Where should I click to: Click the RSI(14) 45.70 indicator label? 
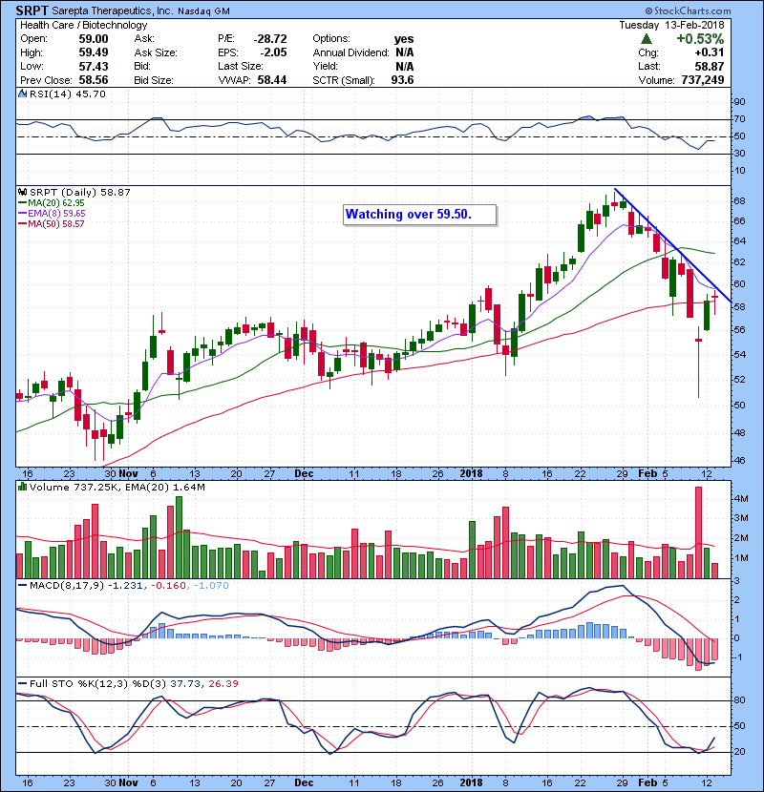click(x=67, y=94)
